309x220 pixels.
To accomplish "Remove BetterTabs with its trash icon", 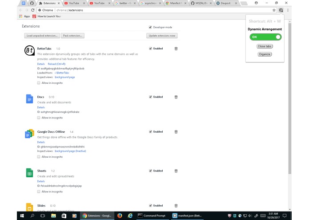I will tap(176, 49).
